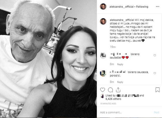The image size is (162, 118).
Task: Share the post via the share icon
Action: pos(118,90)
